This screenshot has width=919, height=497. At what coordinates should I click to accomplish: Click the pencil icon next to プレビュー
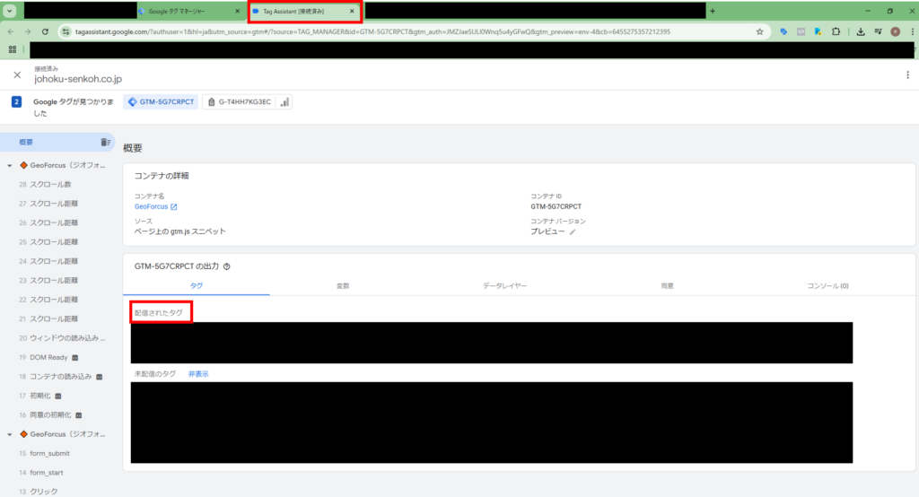[573, 231]
